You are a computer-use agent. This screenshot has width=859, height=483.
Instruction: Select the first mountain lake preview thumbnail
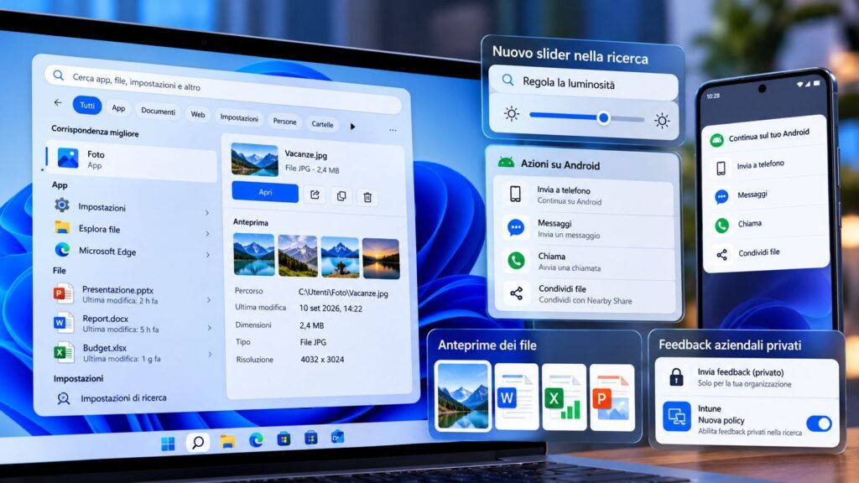click(x=253, y=255)
